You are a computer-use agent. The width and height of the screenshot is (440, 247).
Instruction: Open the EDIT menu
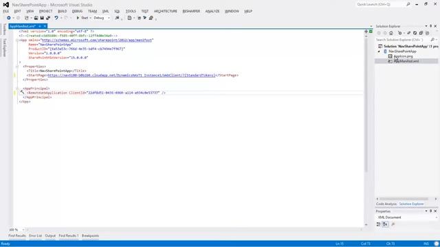[x=17, y=11]
